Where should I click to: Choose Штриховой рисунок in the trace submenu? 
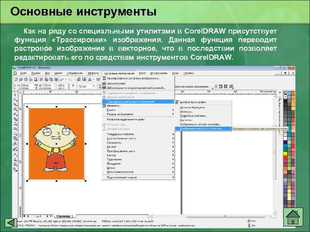coord(203,107)
